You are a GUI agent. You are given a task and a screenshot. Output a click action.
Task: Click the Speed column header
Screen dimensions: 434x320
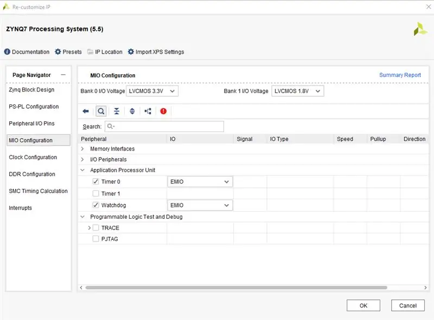350,139
